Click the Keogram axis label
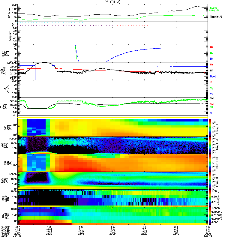This screenshot has width=225, height=240. 10,36
